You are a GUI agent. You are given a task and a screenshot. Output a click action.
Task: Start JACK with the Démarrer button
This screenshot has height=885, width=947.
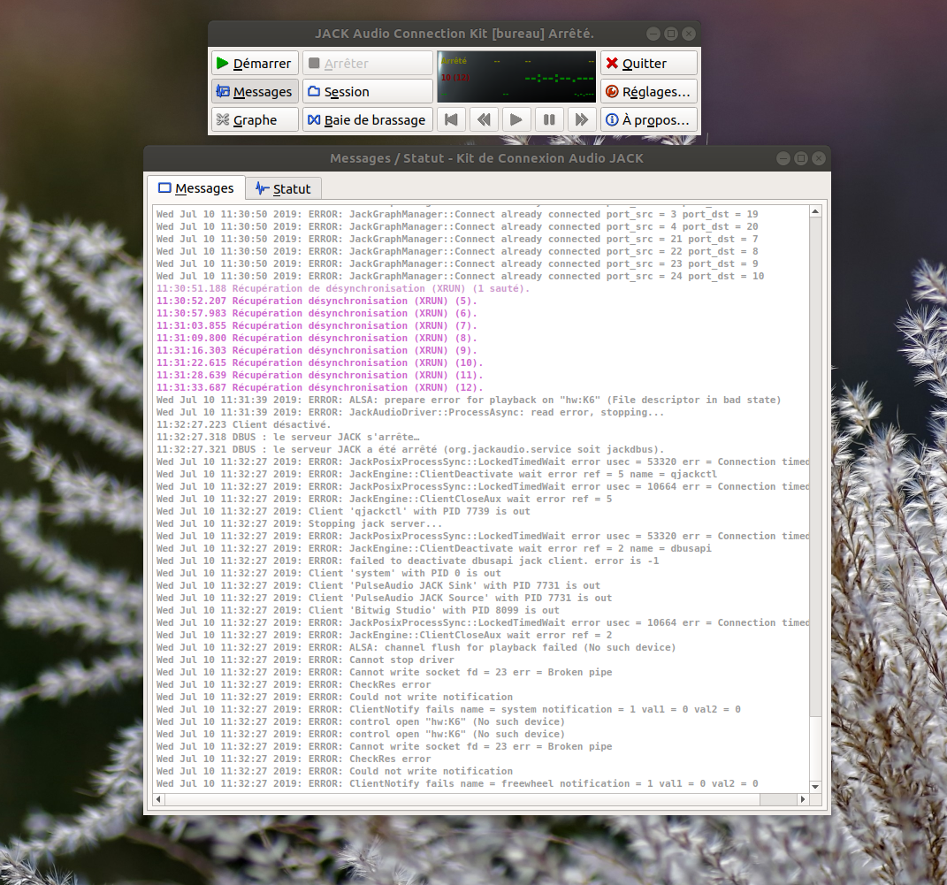pyautogui.click(x=255, y=64)
